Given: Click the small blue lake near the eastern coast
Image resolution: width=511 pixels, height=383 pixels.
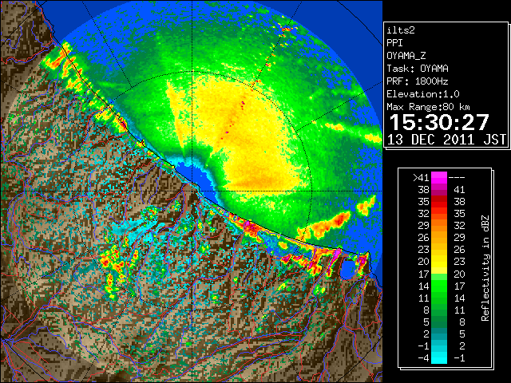Looking at the screenshot, I should [349, 269].
